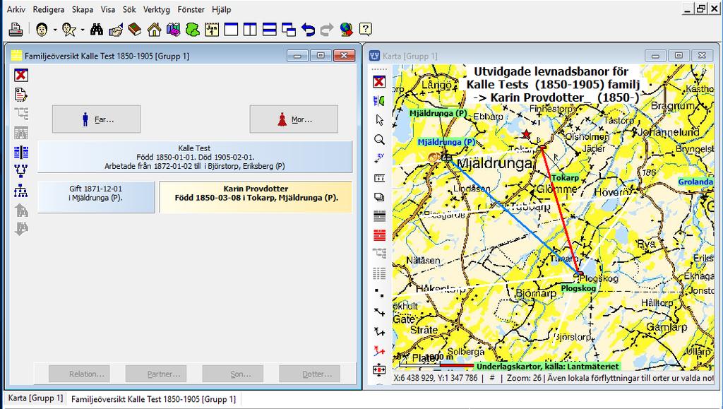The height and width of the screenshot is (409, 723).
Task: Click the Zoom: 26 status bar text
Action: coord(525,378)
